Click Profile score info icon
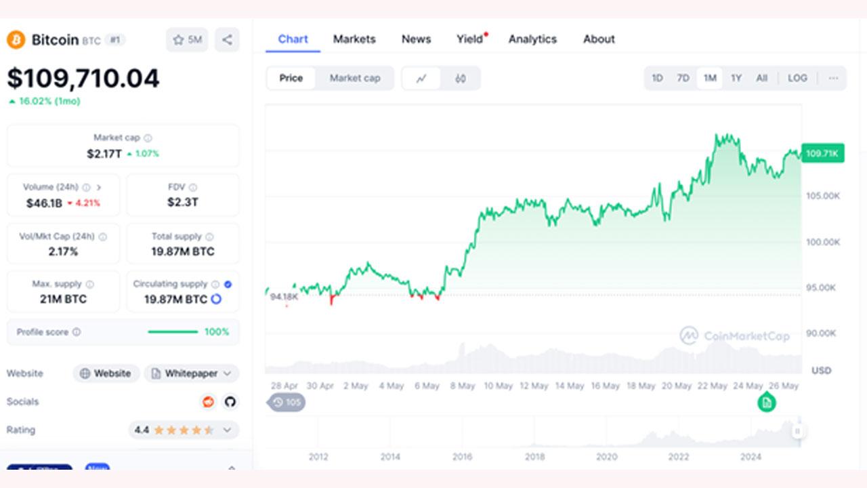Screen dimensions: 867x488 [77, 332]
